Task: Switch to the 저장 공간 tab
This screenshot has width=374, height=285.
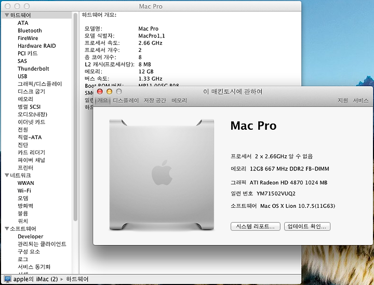Action: [155, 101]
